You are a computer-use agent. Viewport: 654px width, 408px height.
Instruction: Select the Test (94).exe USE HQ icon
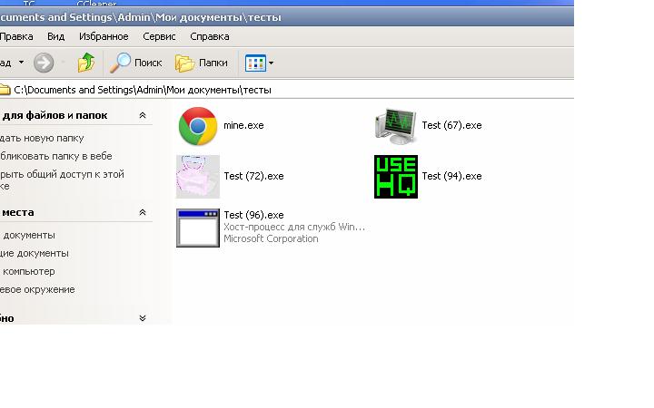[396, 177]
